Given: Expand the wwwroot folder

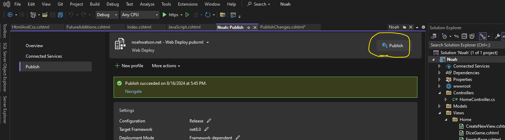Looking at the screenshot, I should 439,86.
